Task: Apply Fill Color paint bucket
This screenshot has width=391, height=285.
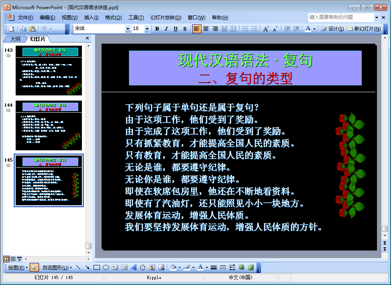Action: tap(173, 268)
